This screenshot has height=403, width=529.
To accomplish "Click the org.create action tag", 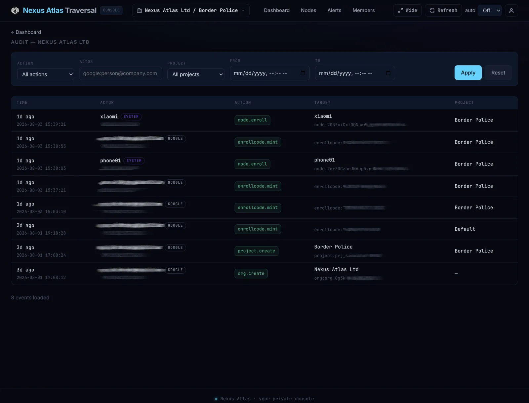I will click(x=251, y=274).
